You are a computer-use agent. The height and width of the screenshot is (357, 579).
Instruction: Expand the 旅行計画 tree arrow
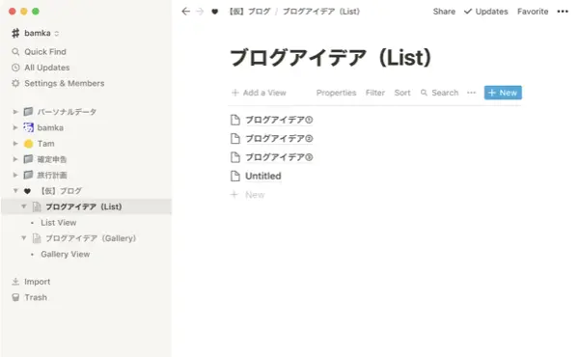(15, 175)
